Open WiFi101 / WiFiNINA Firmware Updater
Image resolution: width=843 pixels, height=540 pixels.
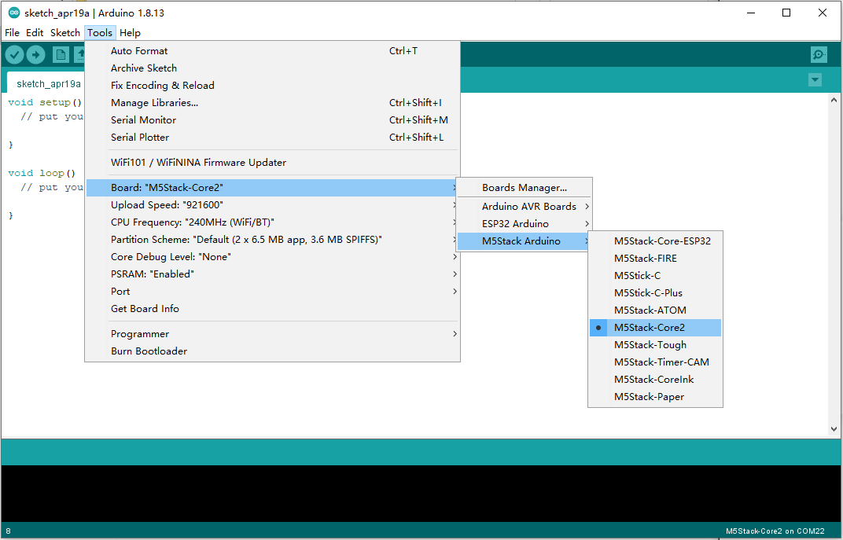coord(273,162)
